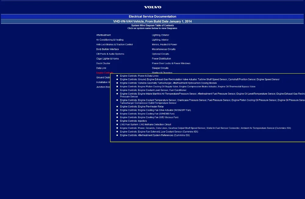Viewport: 305px width, 199px height.
Task: Open Engine Controls: Injectors diagram
Action: [x=133, y=121]
